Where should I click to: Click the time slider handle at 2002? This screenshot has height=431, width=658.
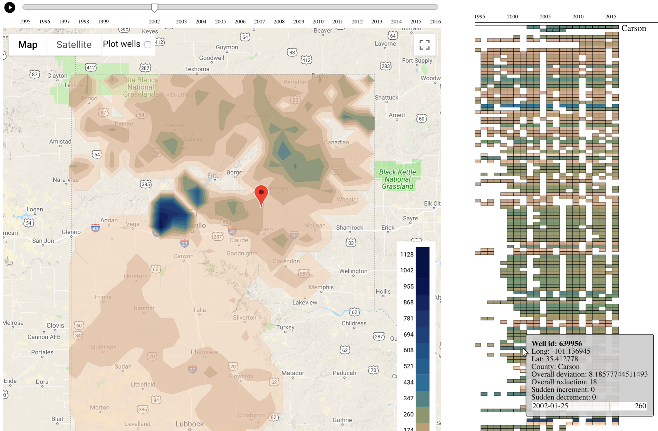coord(154,8)
